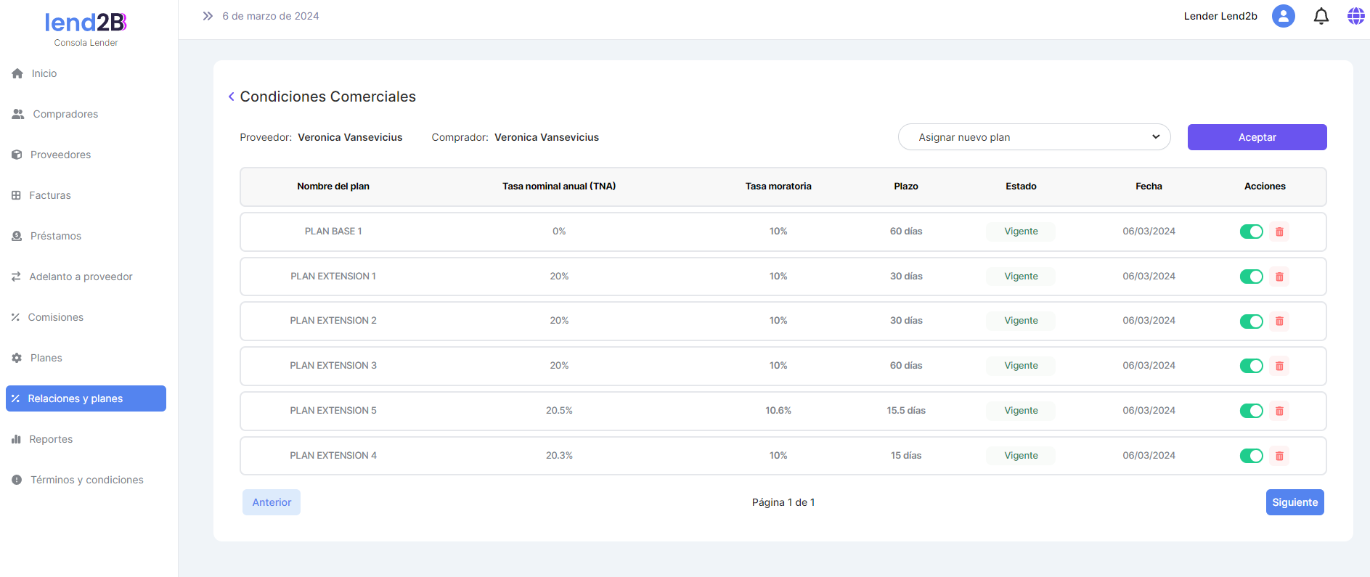Click the globe language icon
This screenshot has height=577, width=1370.
(x=1355, y=16)
